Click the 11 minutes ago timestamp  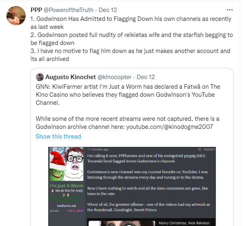[x=98, y=149]
